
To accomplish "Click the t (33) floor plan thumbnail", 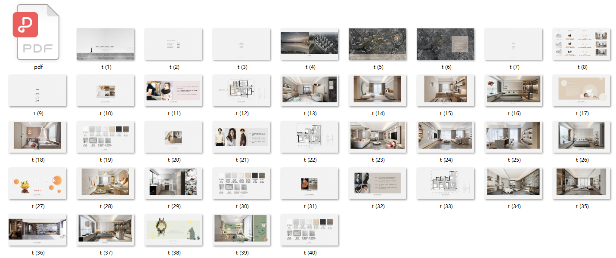I will click(x=445, y=184).
